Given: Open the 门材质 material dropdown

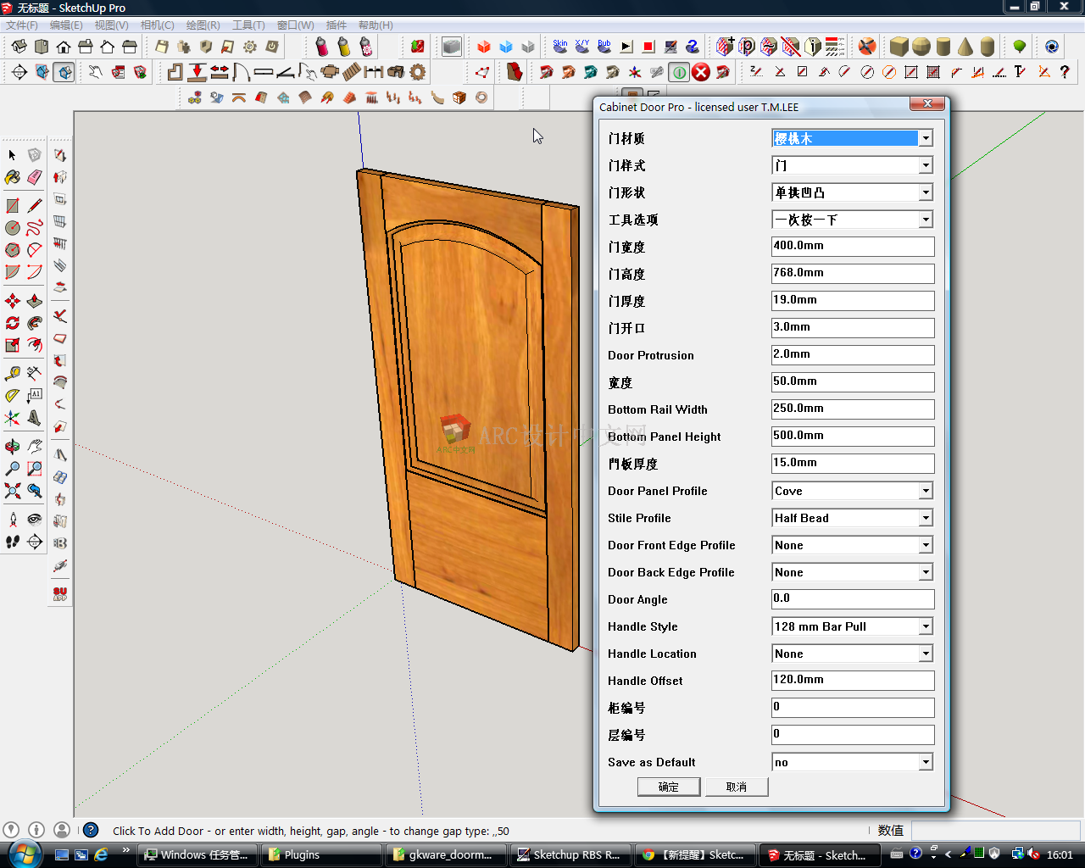Looking at the screenshot, I should (926, 137).
